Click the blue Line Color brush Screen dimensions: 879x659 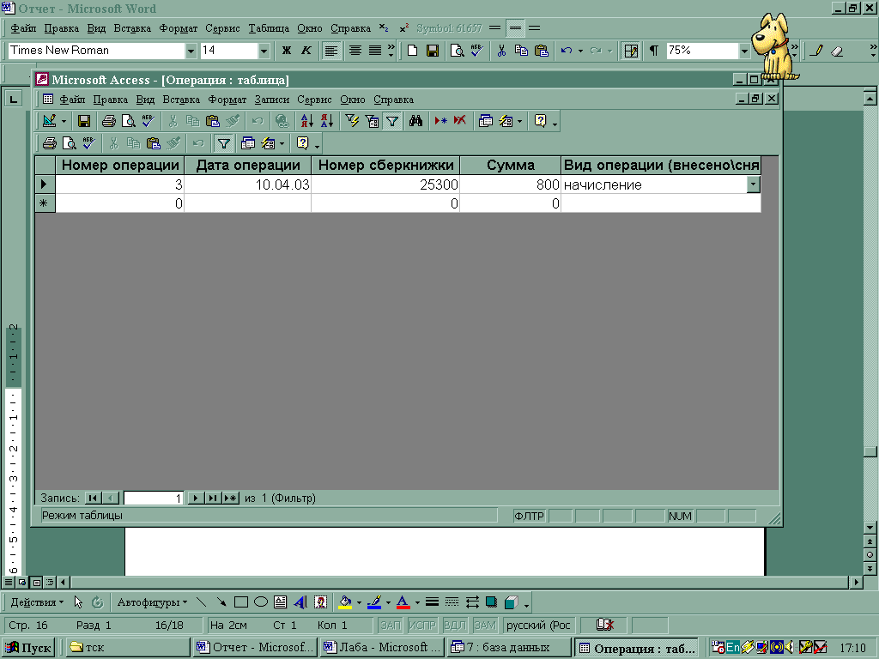pos(374,602)
